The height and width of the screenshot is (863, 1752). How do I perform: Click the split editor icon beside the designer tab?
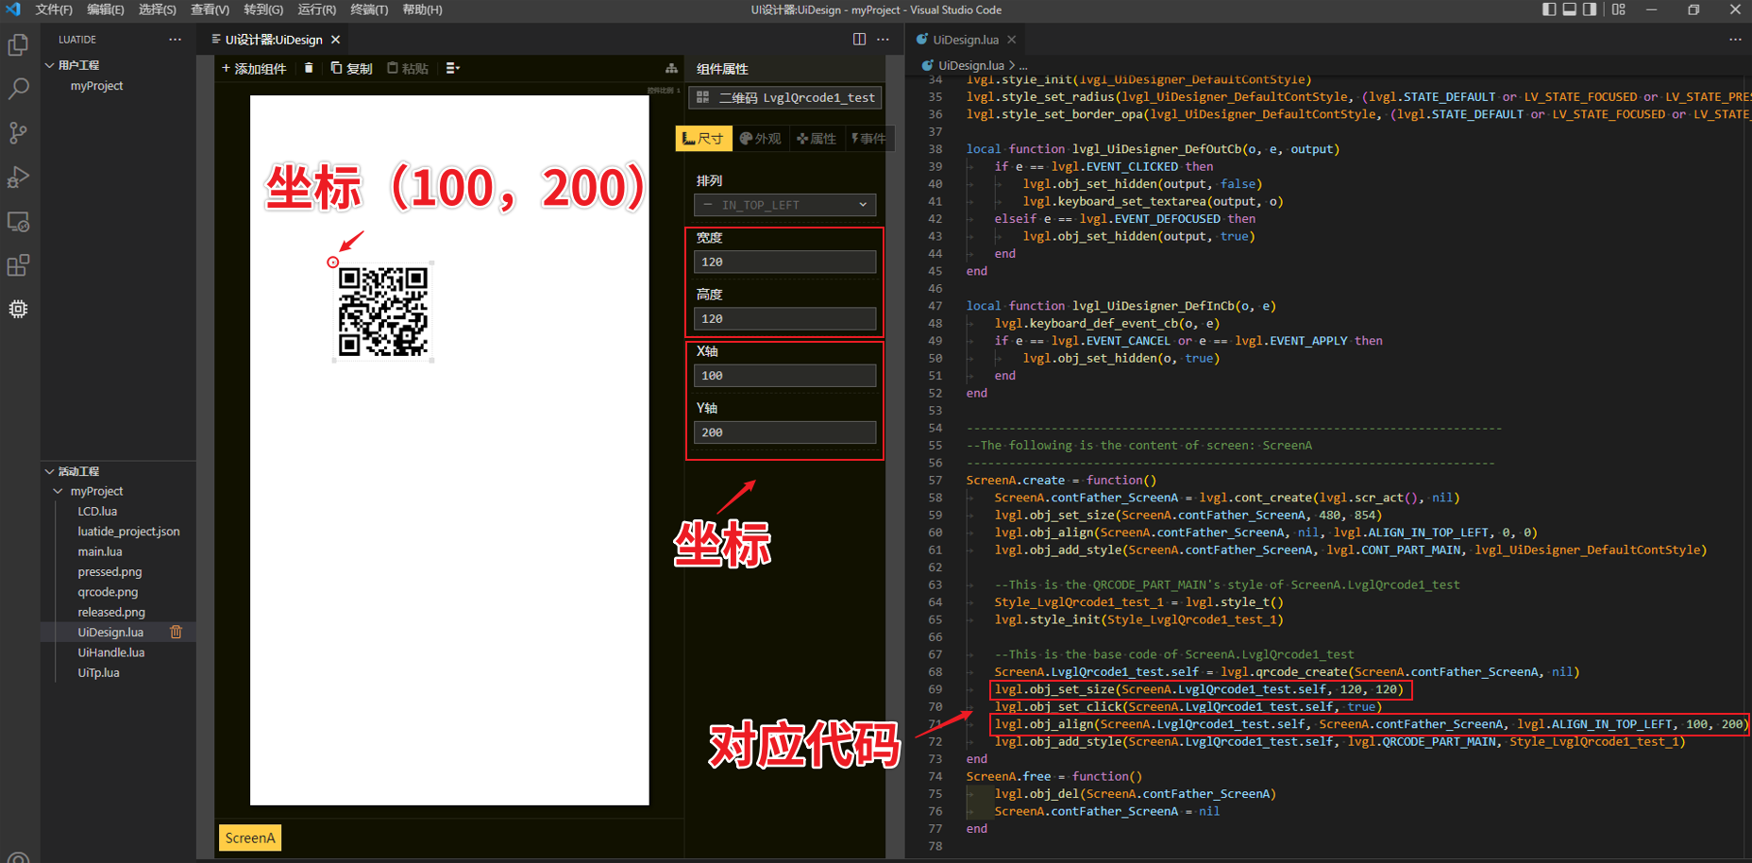(858, 39)
